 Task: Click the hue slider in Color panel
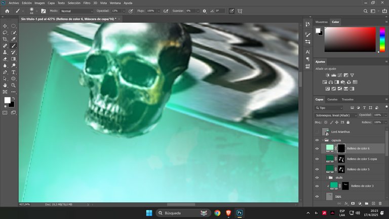(x=382, y=39)
